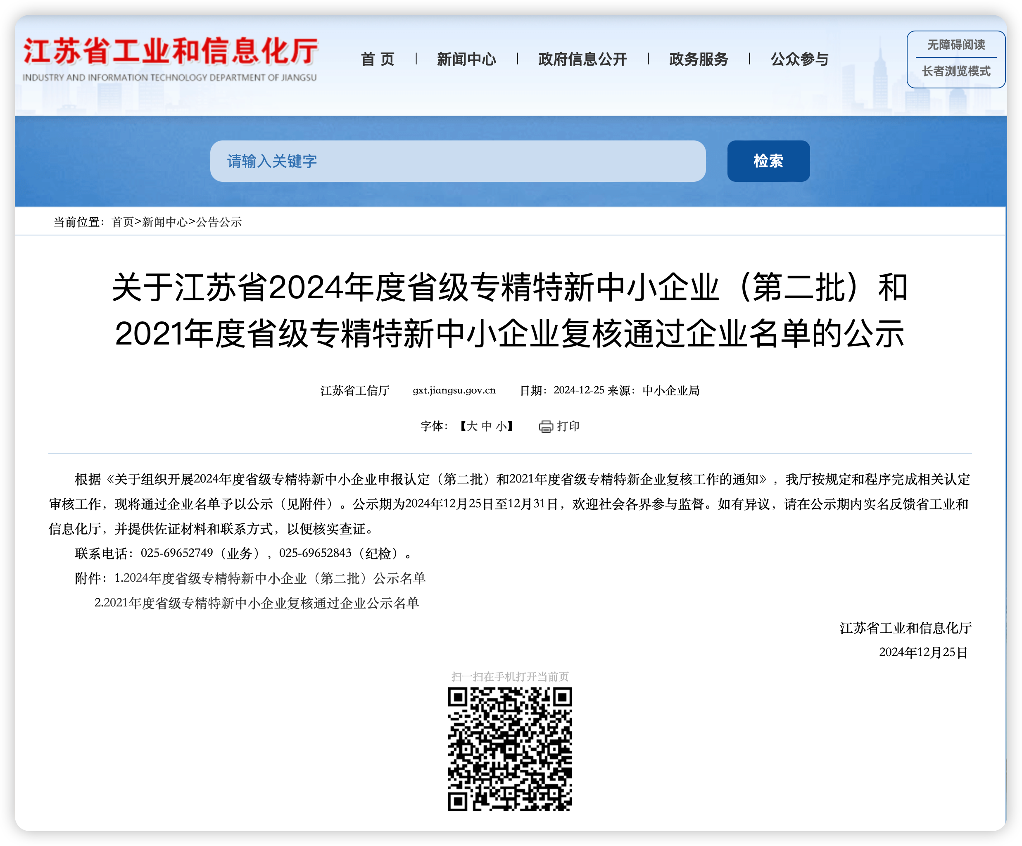Open the 公众参与 navigation item
Image resolution: width=1022 pixels, height=846 pixels.
800,59
